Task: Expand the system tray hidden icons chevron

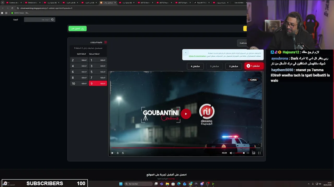Action: (x=308, y=184)
